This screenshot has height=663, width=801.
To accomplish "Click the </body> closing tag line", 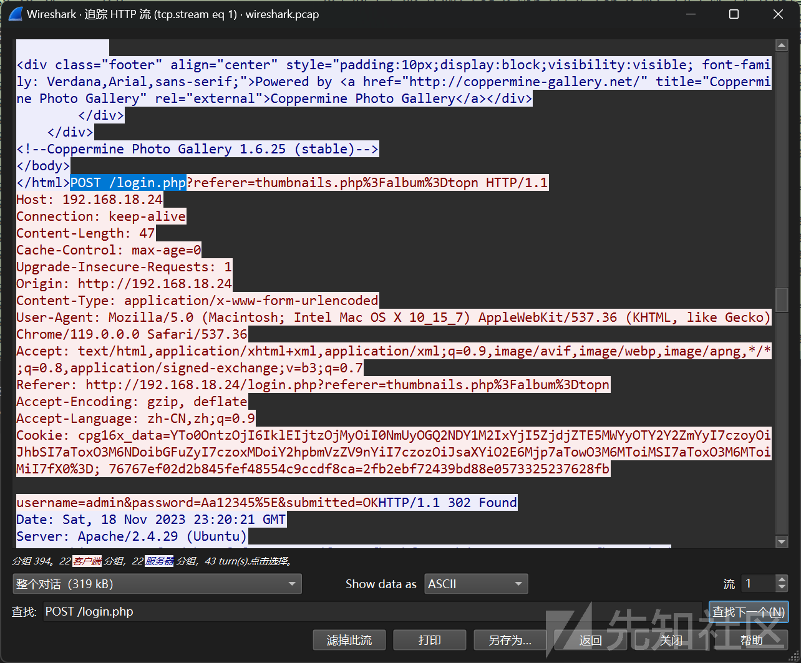I will pos(43,166).
